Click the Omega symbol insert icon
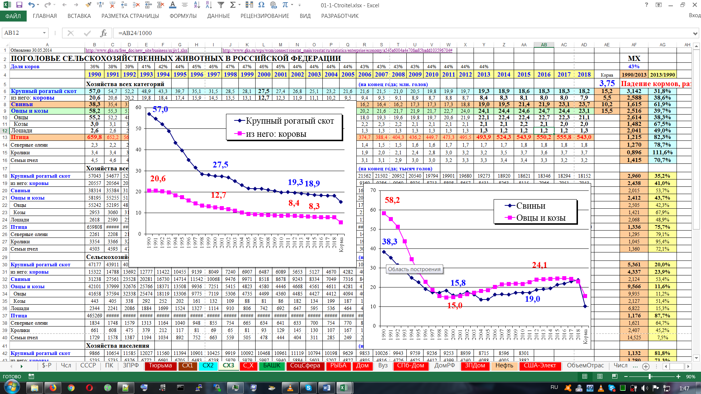701x394 pixels. pyautogui.click(x=261, y=5)
